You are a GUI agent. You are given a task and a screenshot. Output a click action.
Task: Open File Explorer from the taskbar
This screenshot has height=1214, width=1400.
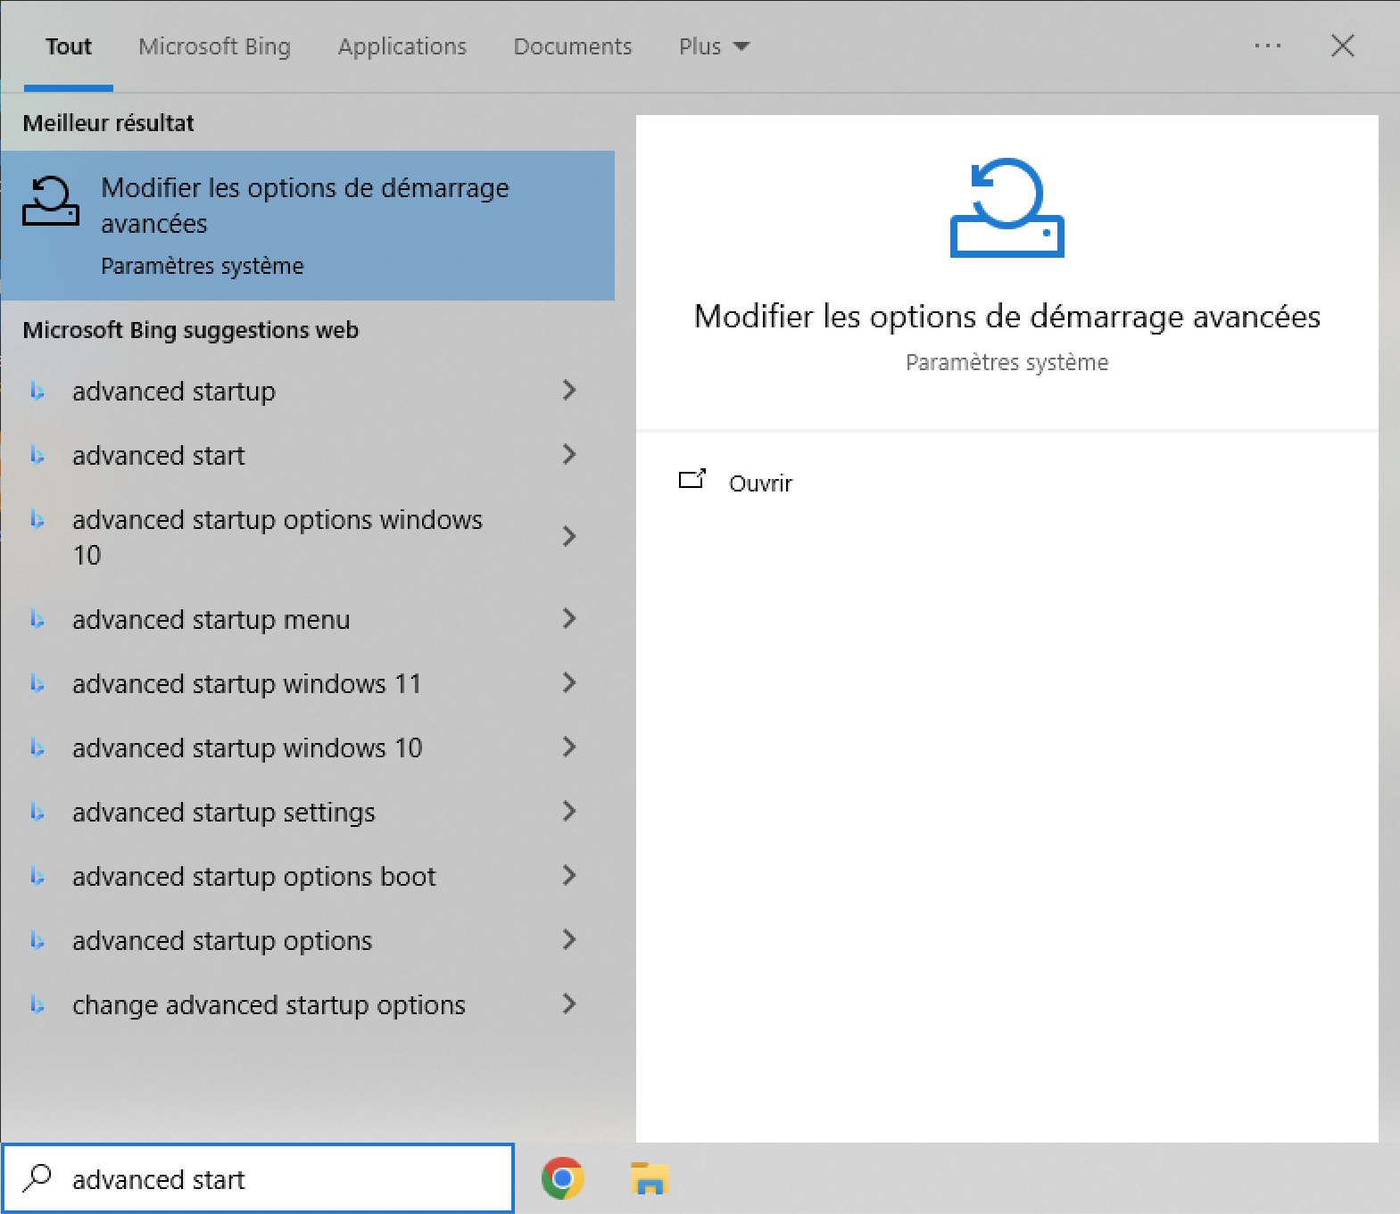tap(650, 1178)
